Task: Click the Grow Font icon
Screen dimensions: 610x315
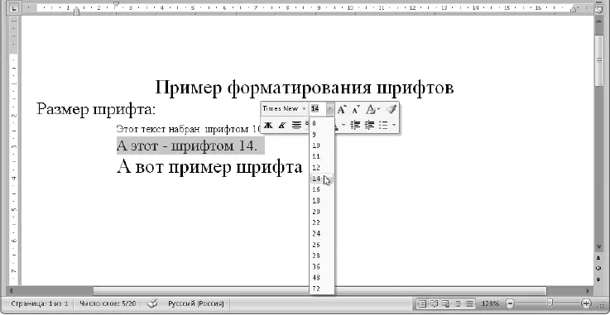Action: click(x=342, y=109)
